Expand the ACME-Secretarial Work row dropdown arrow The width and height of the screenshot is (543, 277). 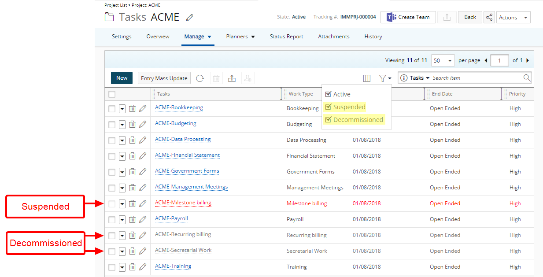pos(122,251)
